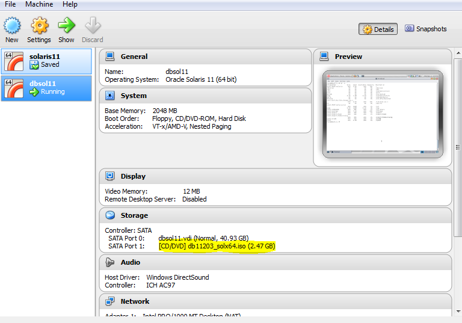This screenshot has width=462, height=323.
Task: Click VT-x/AMD-V, Nested Paging text
Action: [191, 126]
